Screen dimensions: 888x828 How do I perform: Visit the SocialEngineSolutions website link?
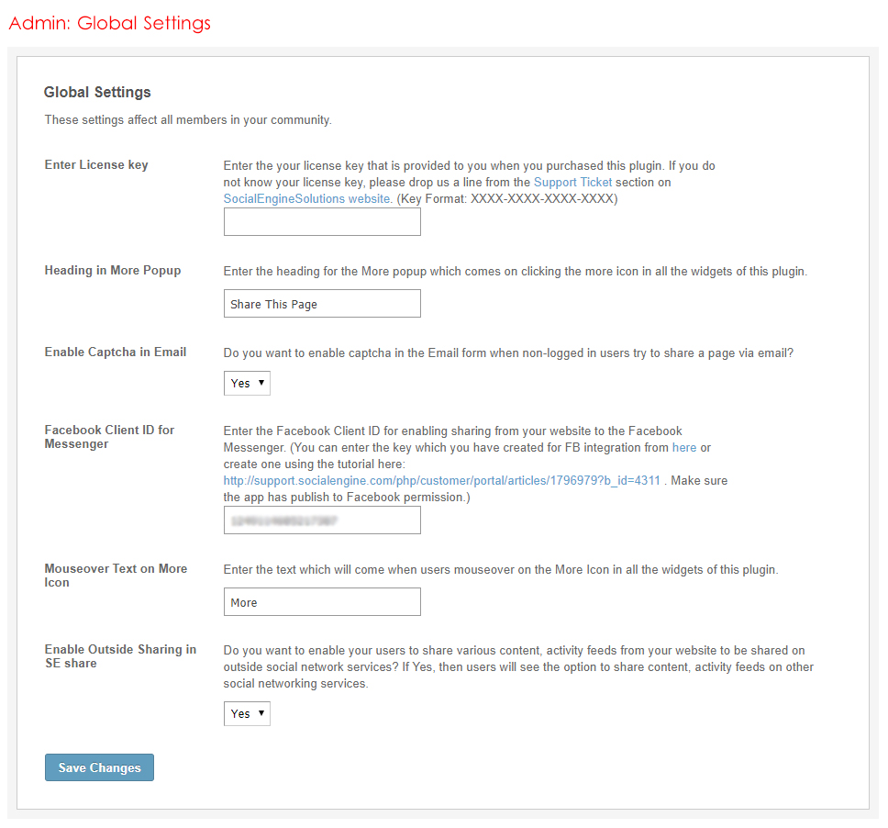[308, 198]
